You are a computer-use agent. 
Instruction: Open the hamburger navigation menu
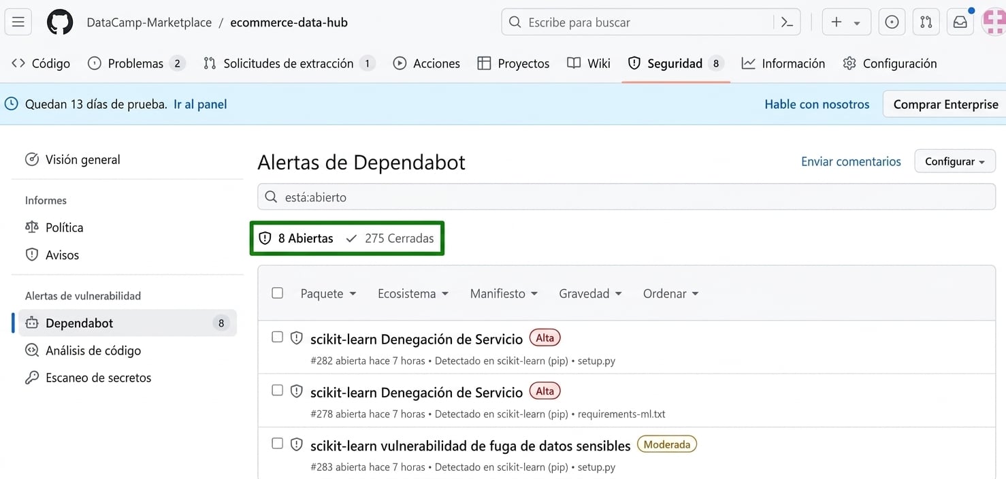[18, 22]
